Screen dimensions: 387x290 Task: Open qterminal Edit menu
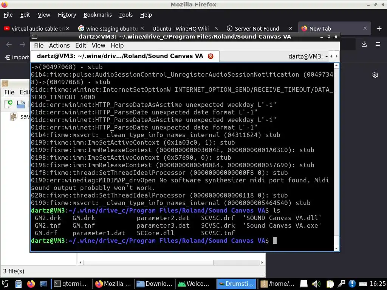pyautogui.click(x=81, y=46)
